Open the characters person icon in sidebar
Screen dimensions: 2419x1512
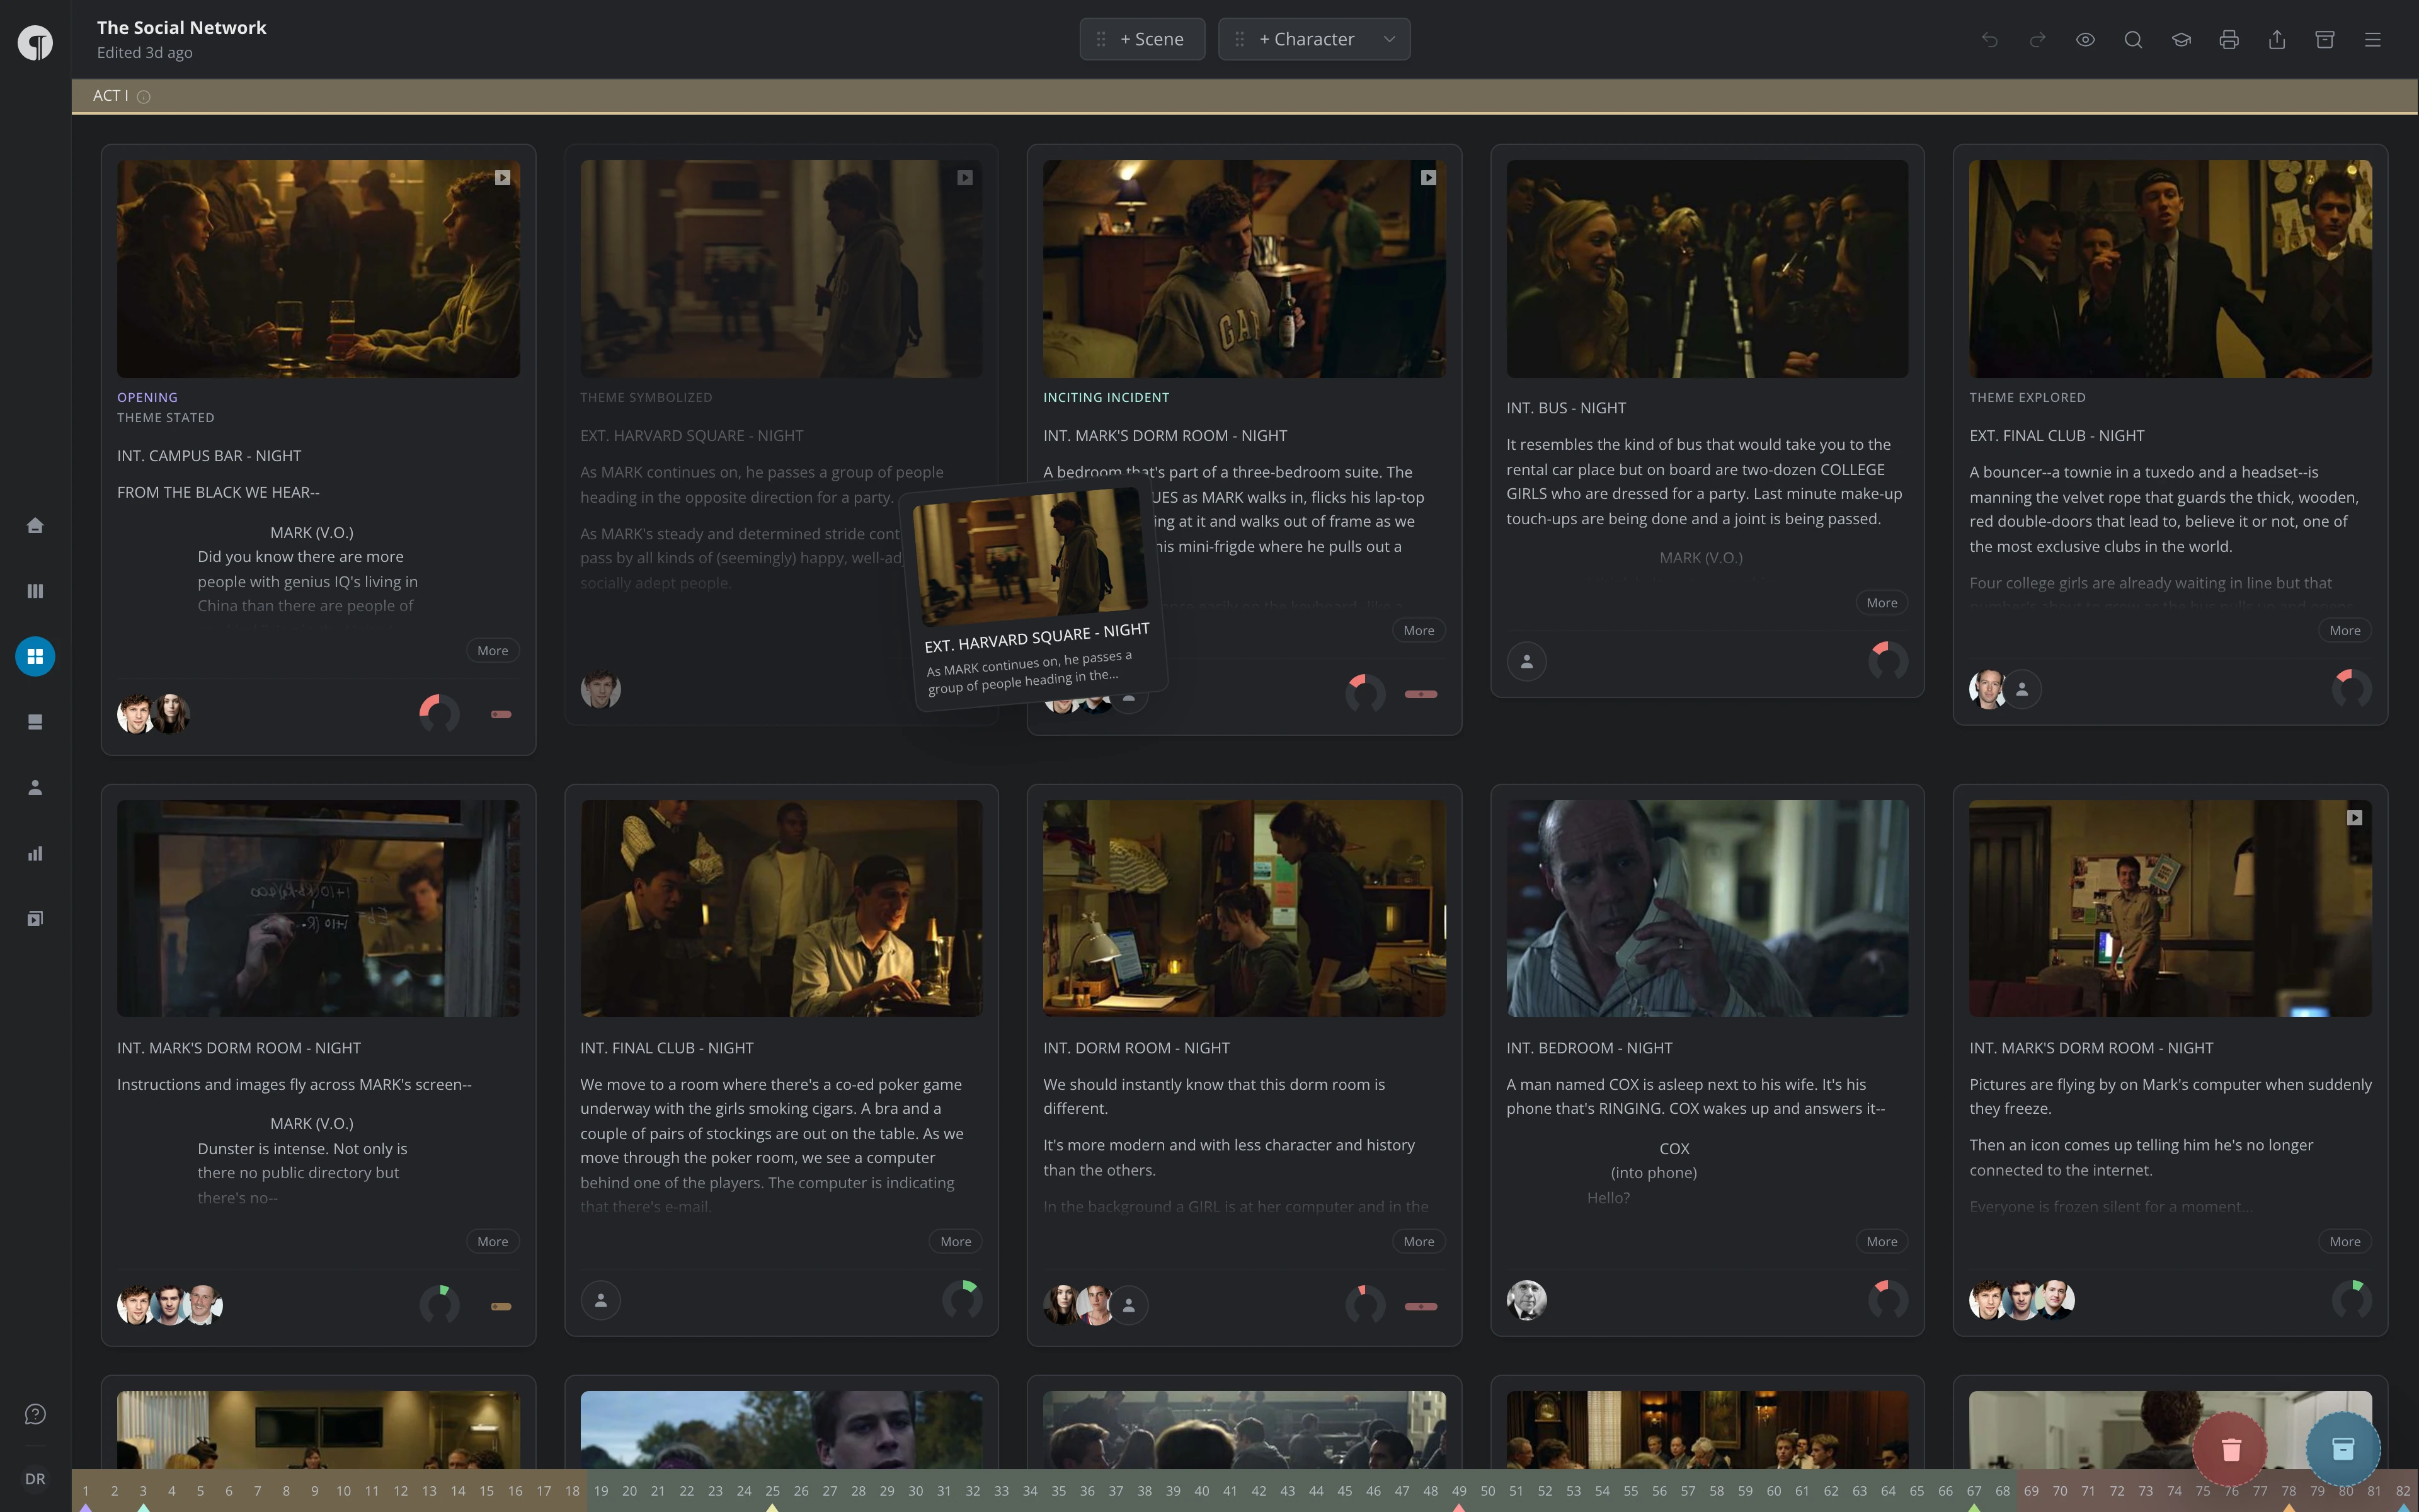[35, 788]
